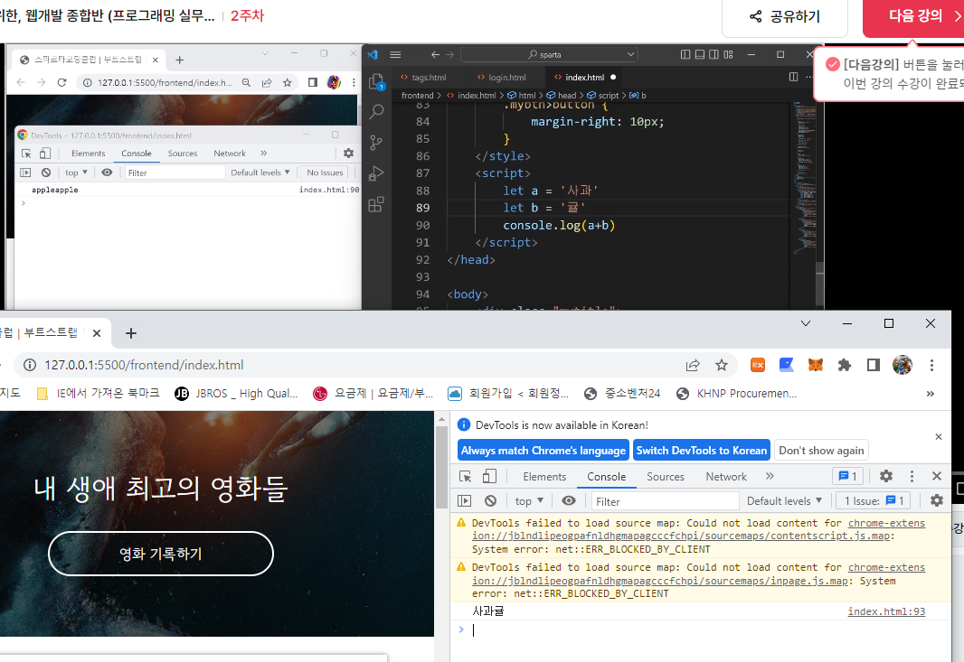Open console settings gear in lower DevTools
This screenshot has width=964, height=662.
click(x=936, y=501)
